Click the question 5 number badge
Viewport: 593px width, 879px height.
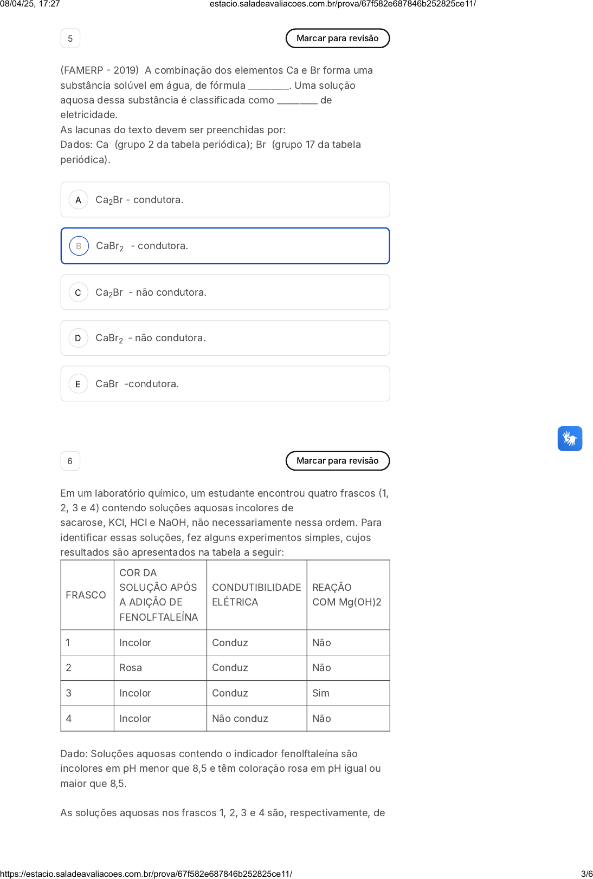click(70, 38)
